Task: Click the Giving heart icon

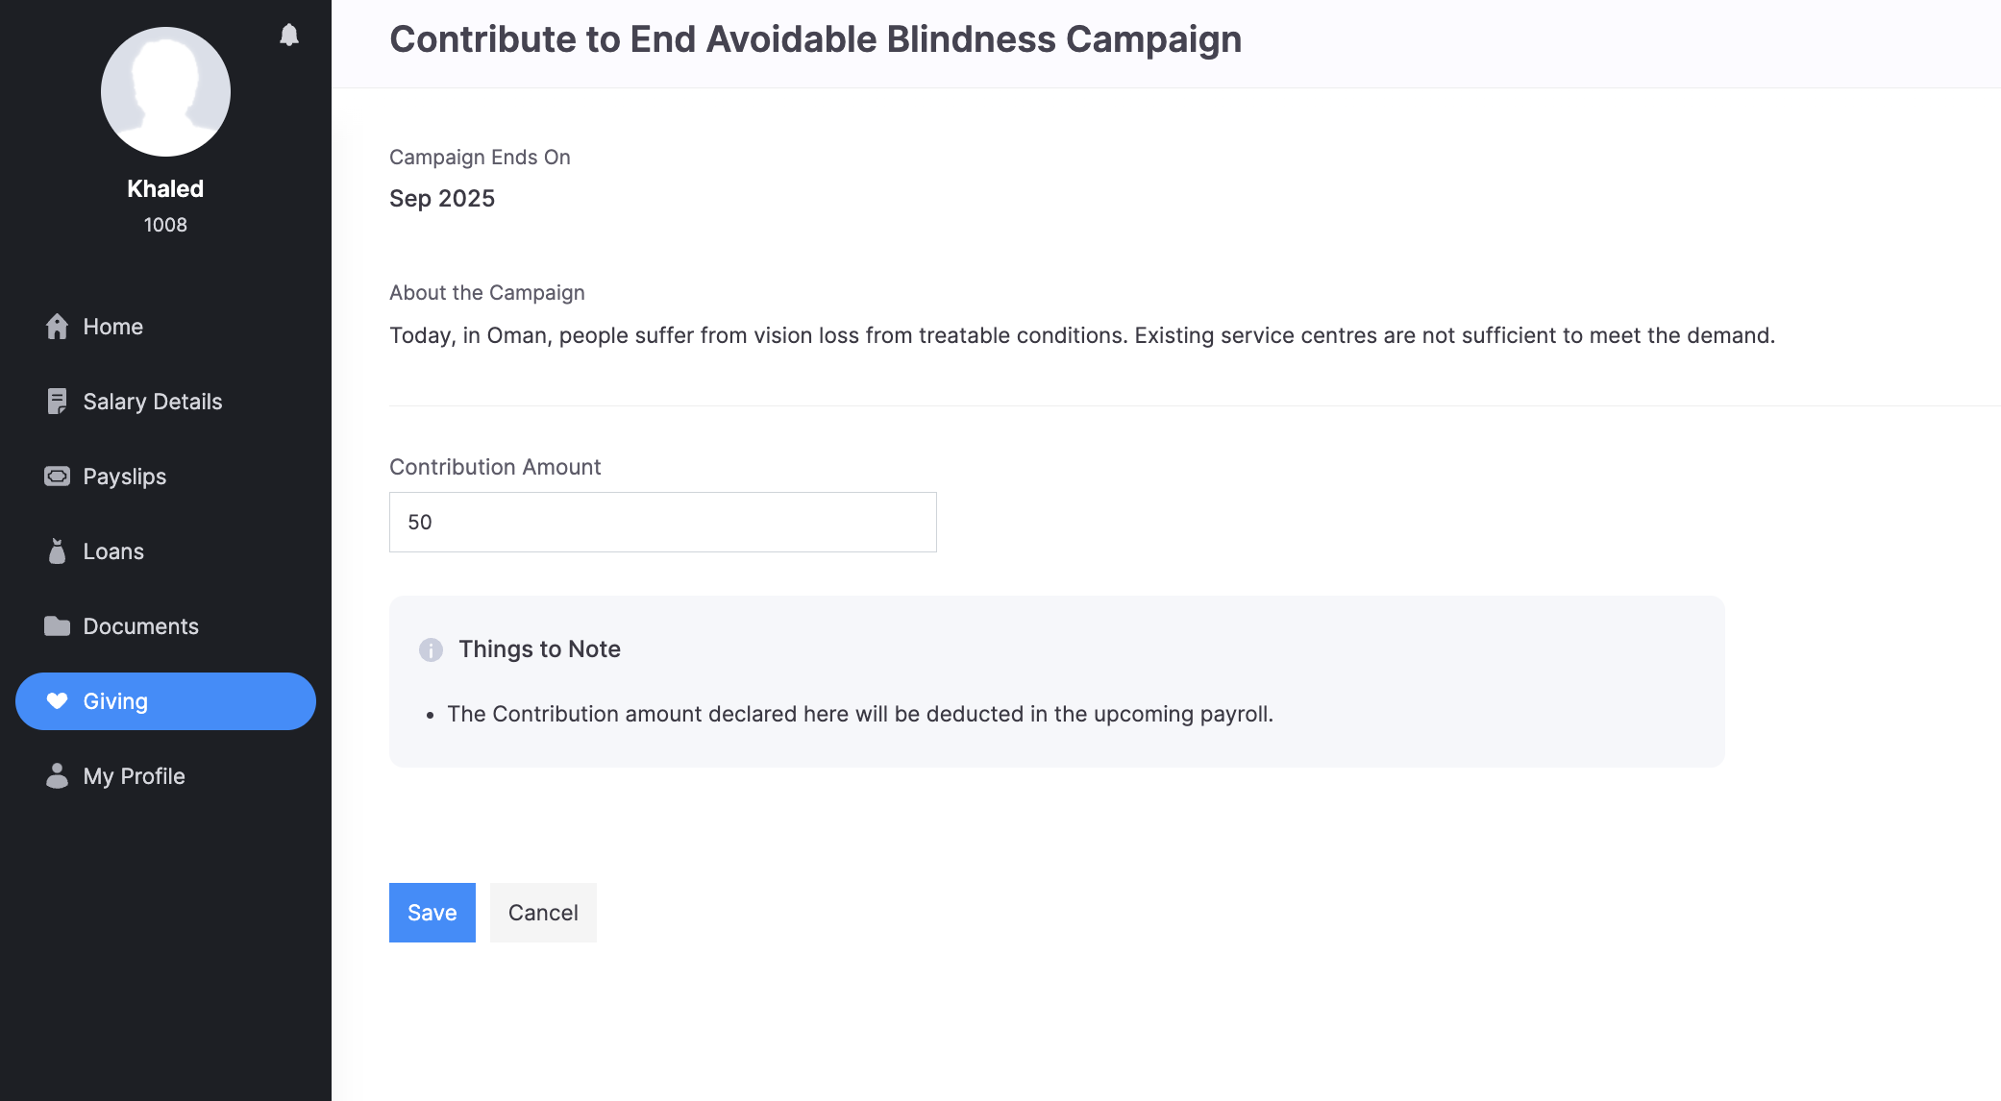Action: (x=58, y=701)
